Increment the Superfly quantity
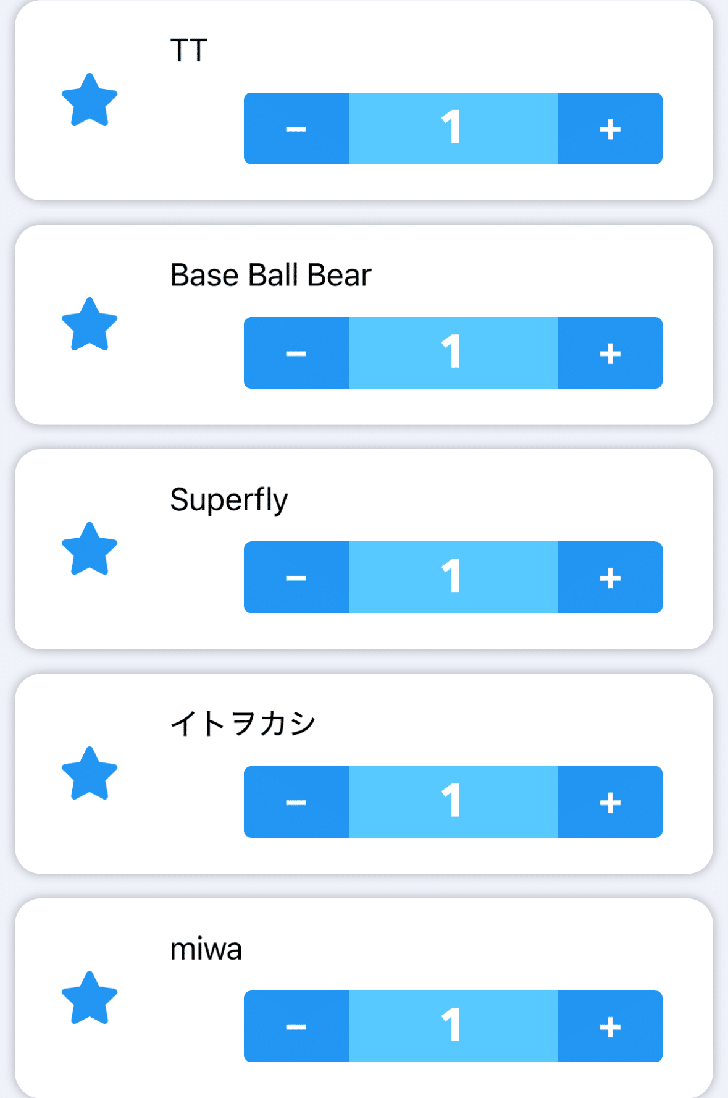 point(609,577)
